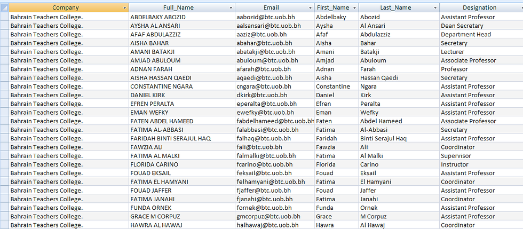Click the Designation cell Lecturer
The width and height of the screenshot is (523, 229).
pos(481,52)
